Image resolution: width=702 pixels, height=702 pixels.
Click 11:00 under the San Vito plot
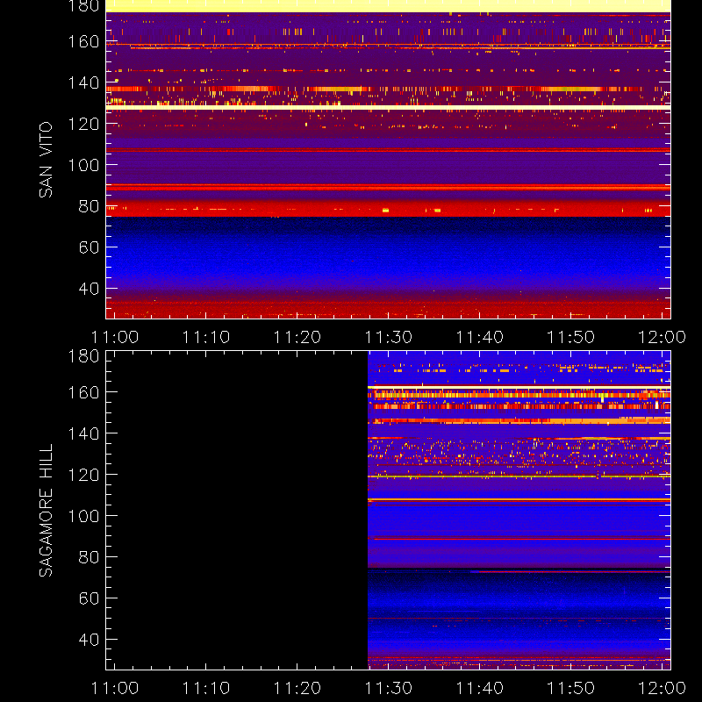(115, 337)
